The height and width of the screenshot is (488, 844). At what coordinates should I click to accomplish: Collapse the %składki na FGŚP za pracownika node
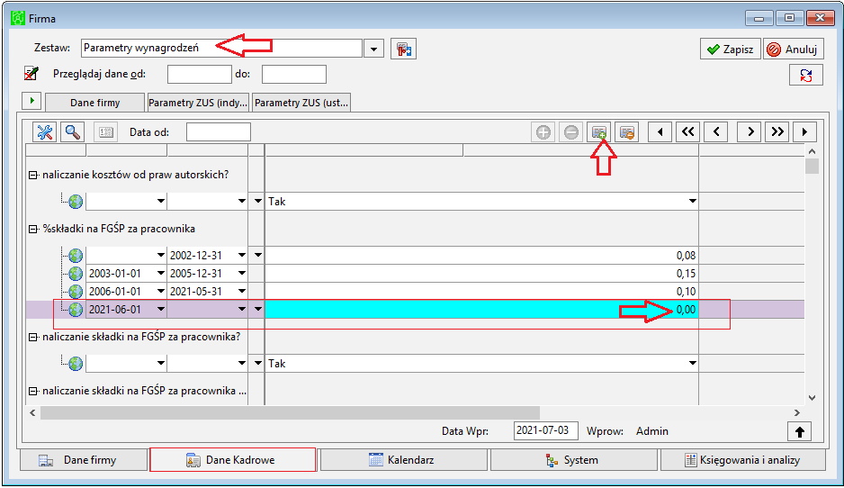[32, 229]
